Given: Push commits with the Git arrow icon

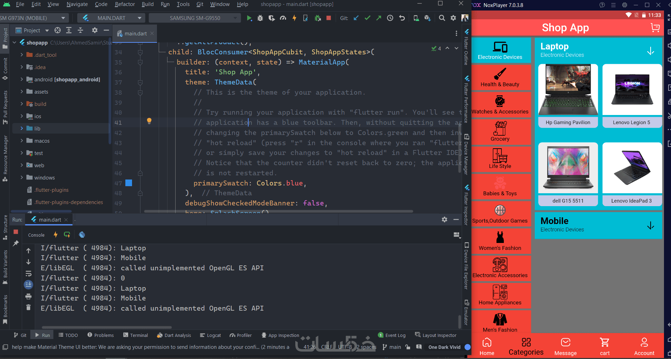Looking at the screenshot, I should coord(379,18).
